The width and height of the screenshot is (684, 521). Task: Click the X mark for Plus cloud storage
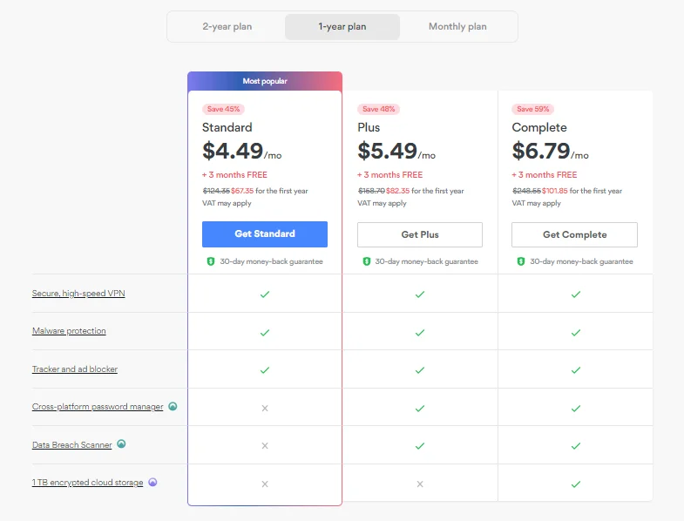pos(420,484)
